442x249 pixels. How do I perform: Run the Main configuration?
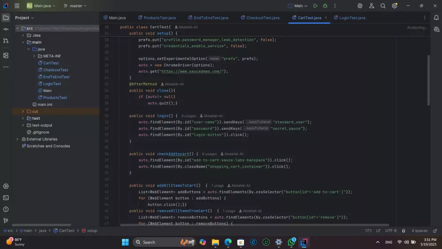point(315,6)
